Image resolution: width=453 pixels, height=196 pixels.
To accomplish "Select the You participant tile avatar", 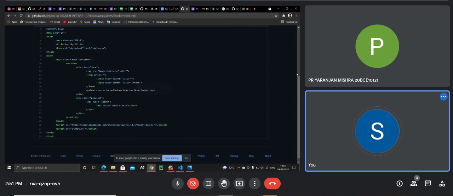I will point(377,131).
